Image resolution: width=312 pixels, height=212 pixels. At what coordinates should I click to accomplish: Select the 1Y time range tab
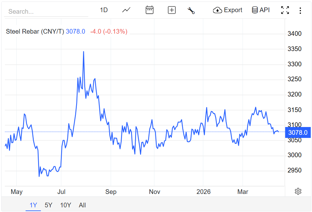33,205
